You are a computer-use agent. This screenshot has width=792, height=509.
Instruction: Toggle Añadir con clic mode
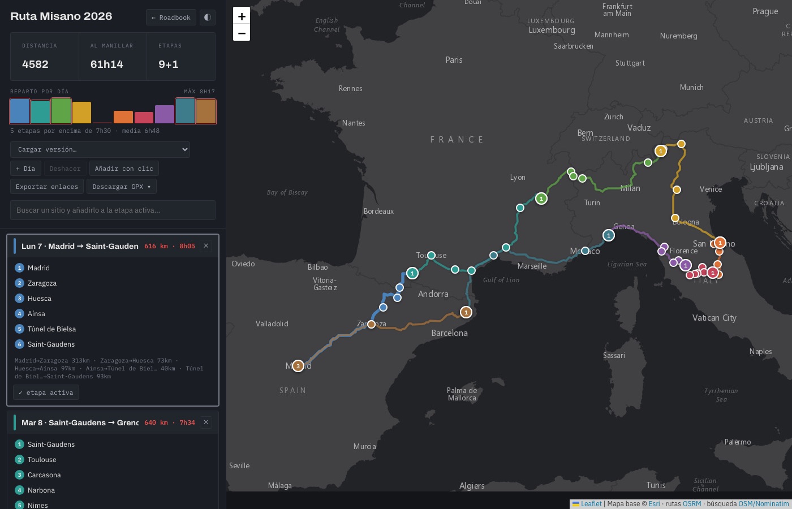(124, 169)
